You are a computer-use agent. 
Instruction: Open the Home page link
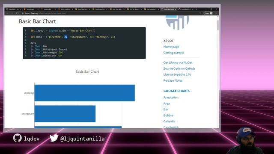[x=171, y=47]
